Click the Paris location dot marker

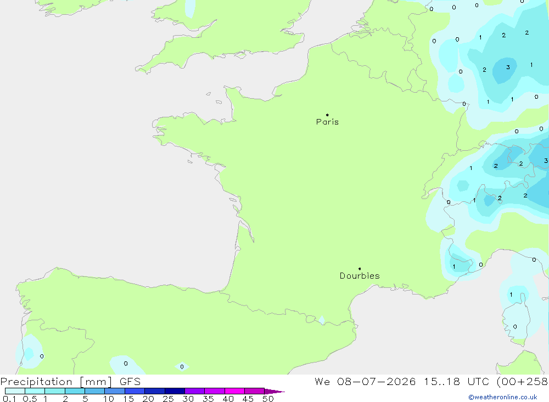tap(327, 115)
